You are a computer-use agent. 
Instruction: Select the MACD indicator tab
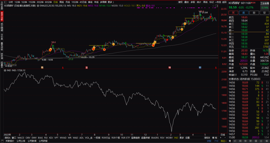[x=21, y=138]
